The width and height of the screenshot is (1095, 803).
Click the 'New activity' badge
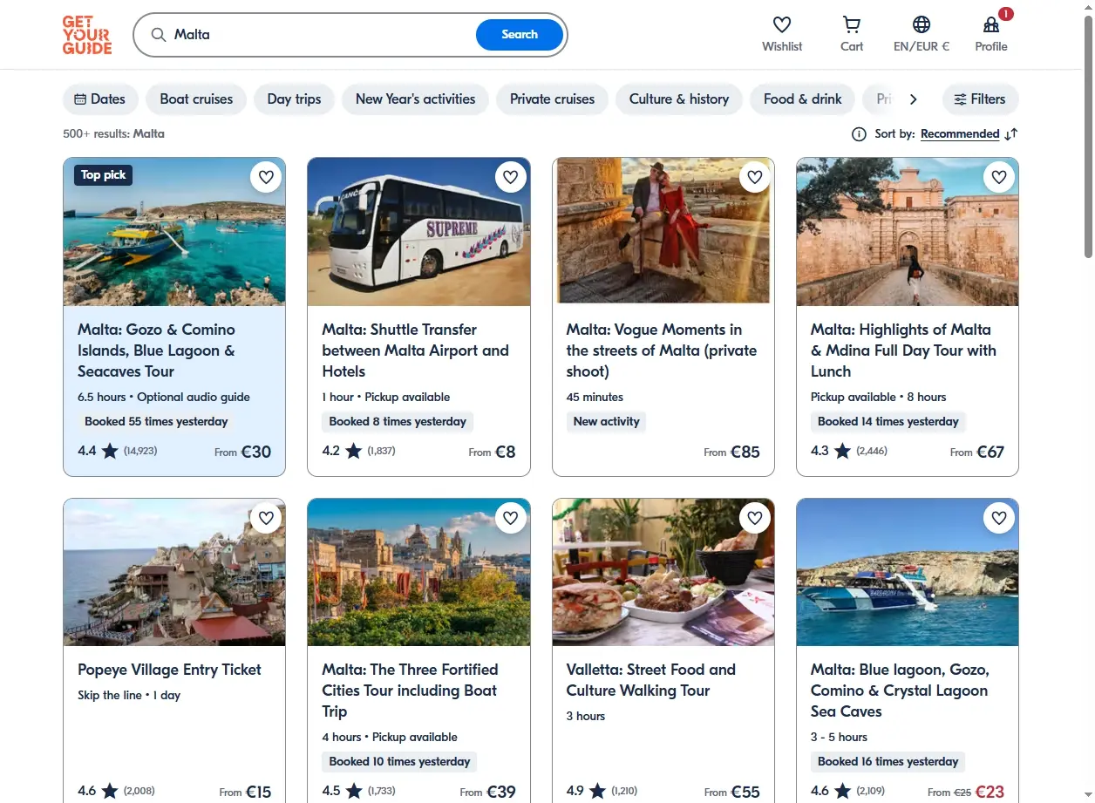coord(607,422)
